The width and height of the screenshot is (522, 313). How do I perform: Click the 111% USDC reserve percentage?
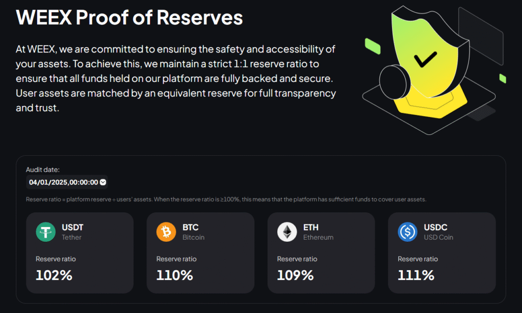pos(414,275)
